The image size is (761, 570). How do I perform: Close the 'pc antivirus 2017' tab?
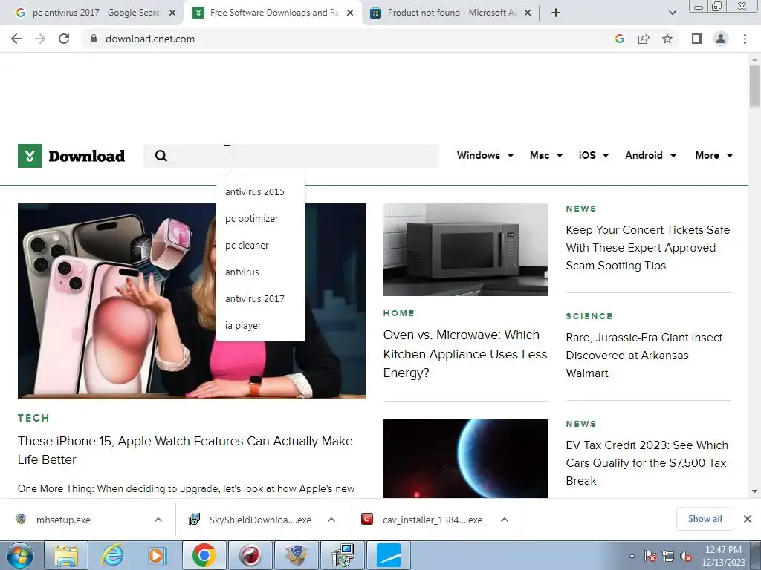172,13
